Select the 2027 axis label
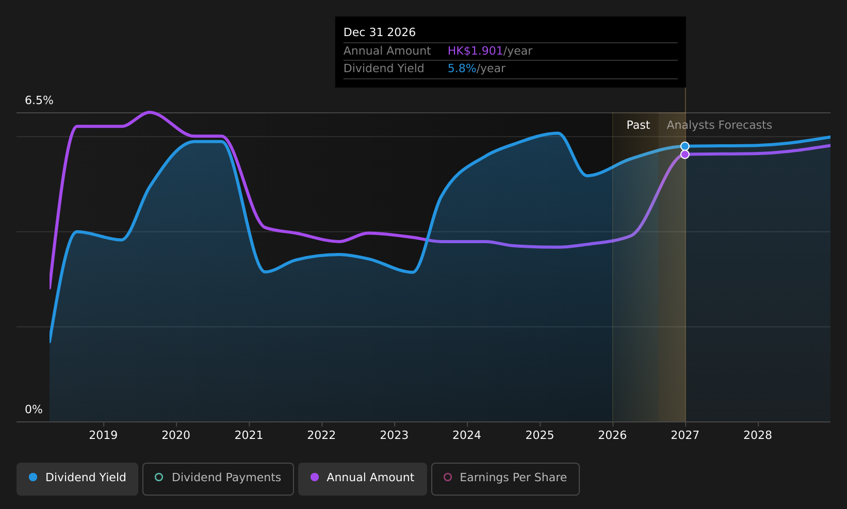The image size is (847, 509). [x=685, y=435]
